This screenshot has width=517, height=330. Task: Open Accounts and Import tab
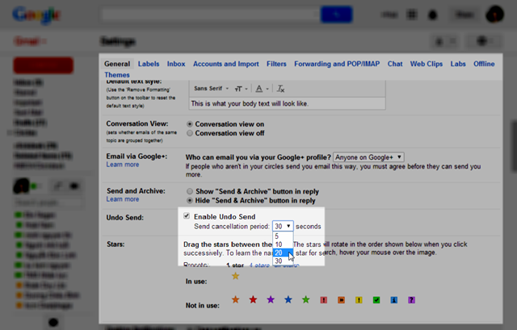pos(226,64)
